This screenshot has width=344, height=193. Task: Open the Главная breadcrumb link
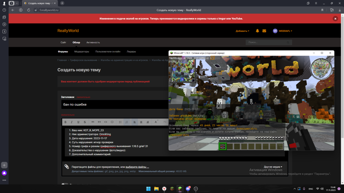[x=62, y=60]
